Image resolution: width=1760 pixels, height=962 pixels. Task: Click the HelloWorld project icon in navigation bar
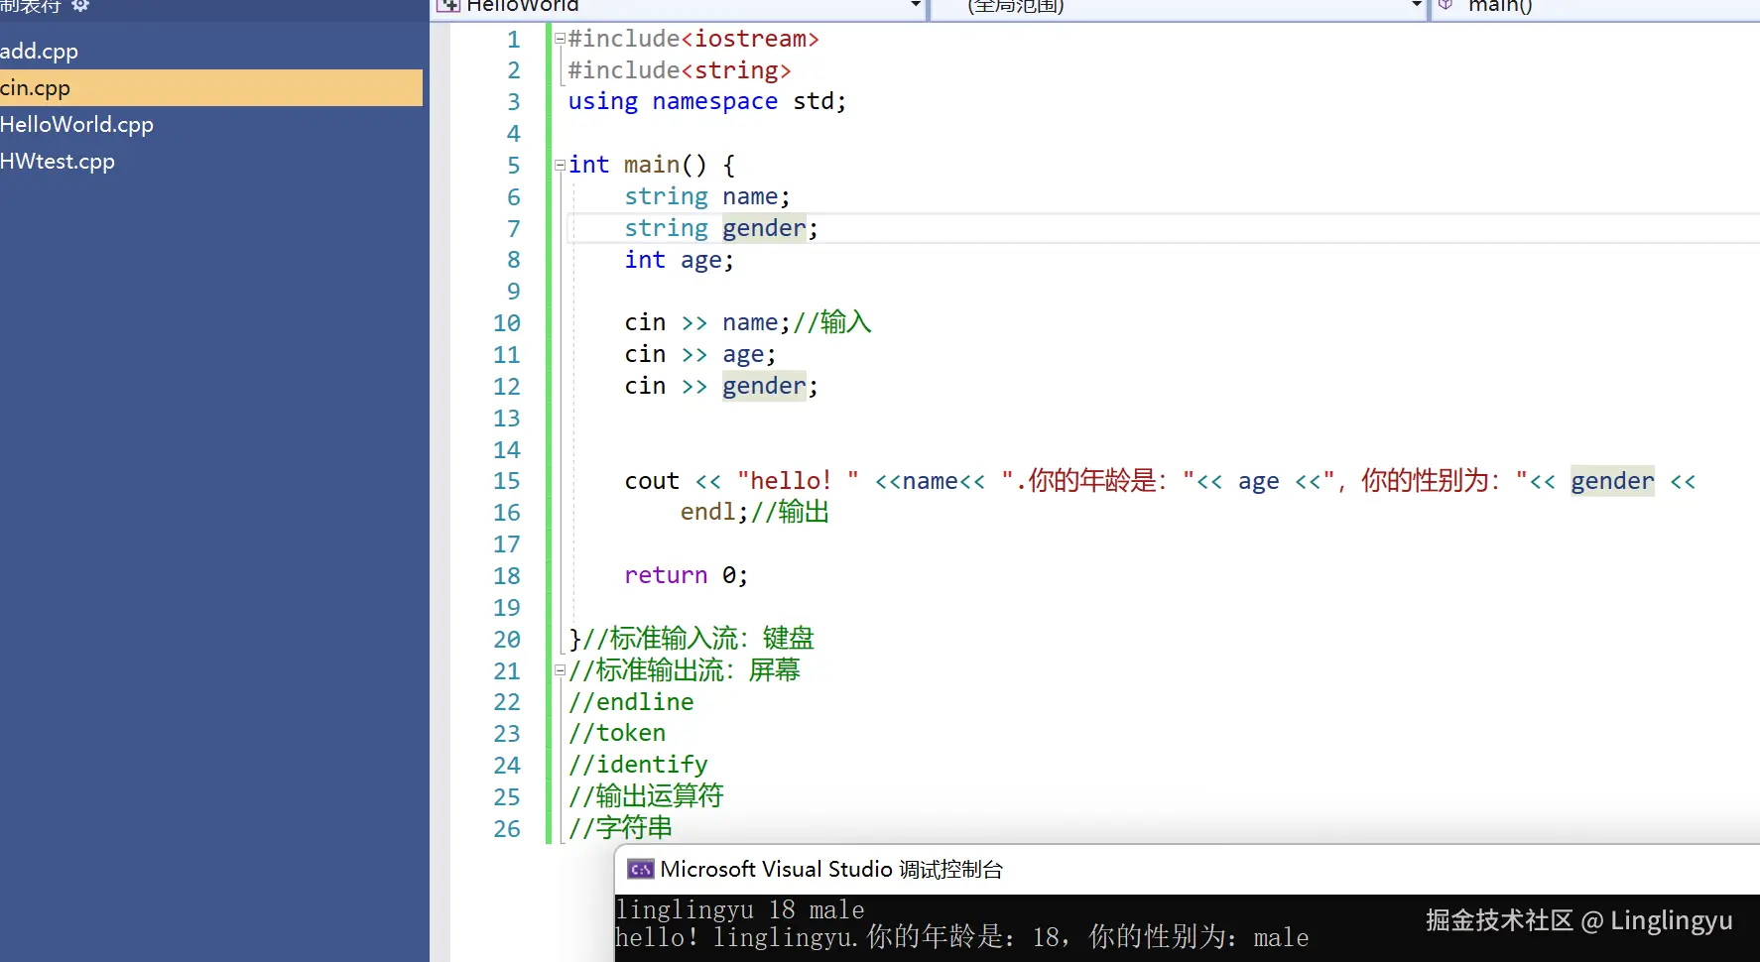pyautogui.click(x=449, y=6)
